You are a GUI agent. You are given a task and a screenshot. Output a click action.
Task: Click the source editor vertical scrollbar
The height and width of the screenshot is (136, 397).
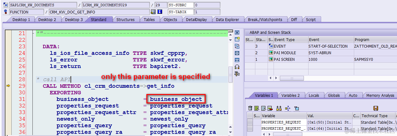(230, 75)
